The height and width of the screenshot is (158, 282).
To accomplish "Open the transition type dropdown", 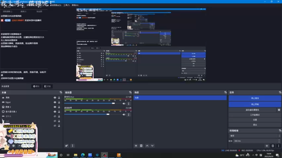I will [255, 136].
